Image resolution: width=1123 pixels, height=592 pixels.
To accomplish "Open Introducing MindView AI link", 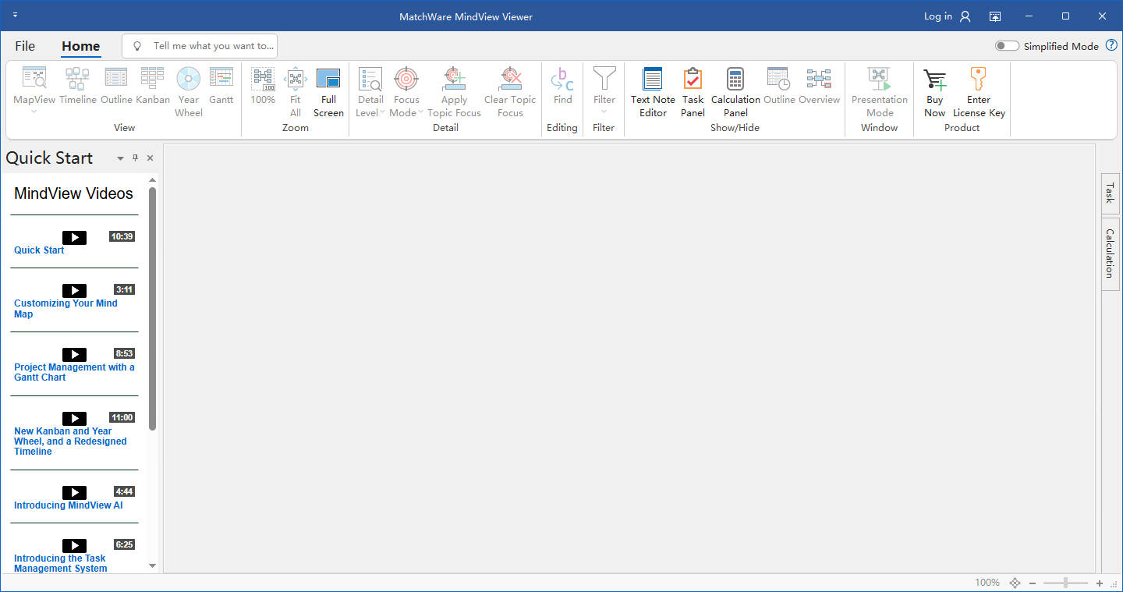I will coord(68,505).
